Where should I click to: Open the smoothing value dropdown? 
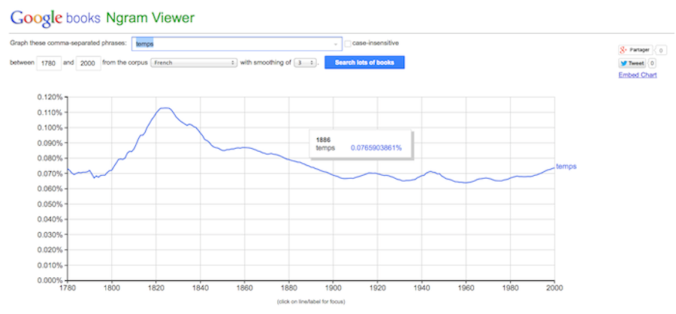coord(305,62)
